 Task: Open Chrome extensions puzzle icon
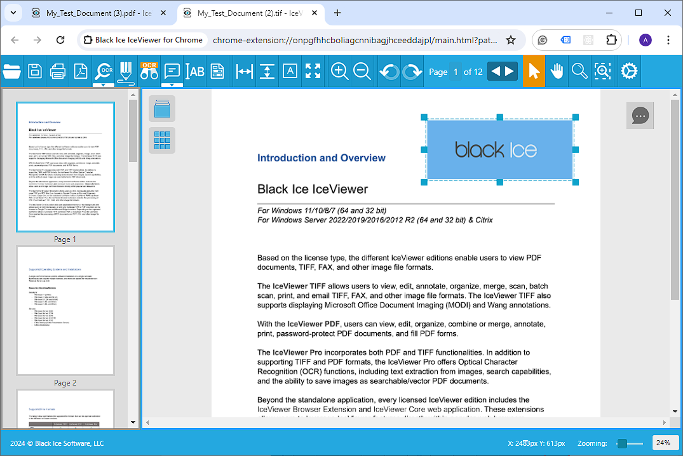coord(611,40)
